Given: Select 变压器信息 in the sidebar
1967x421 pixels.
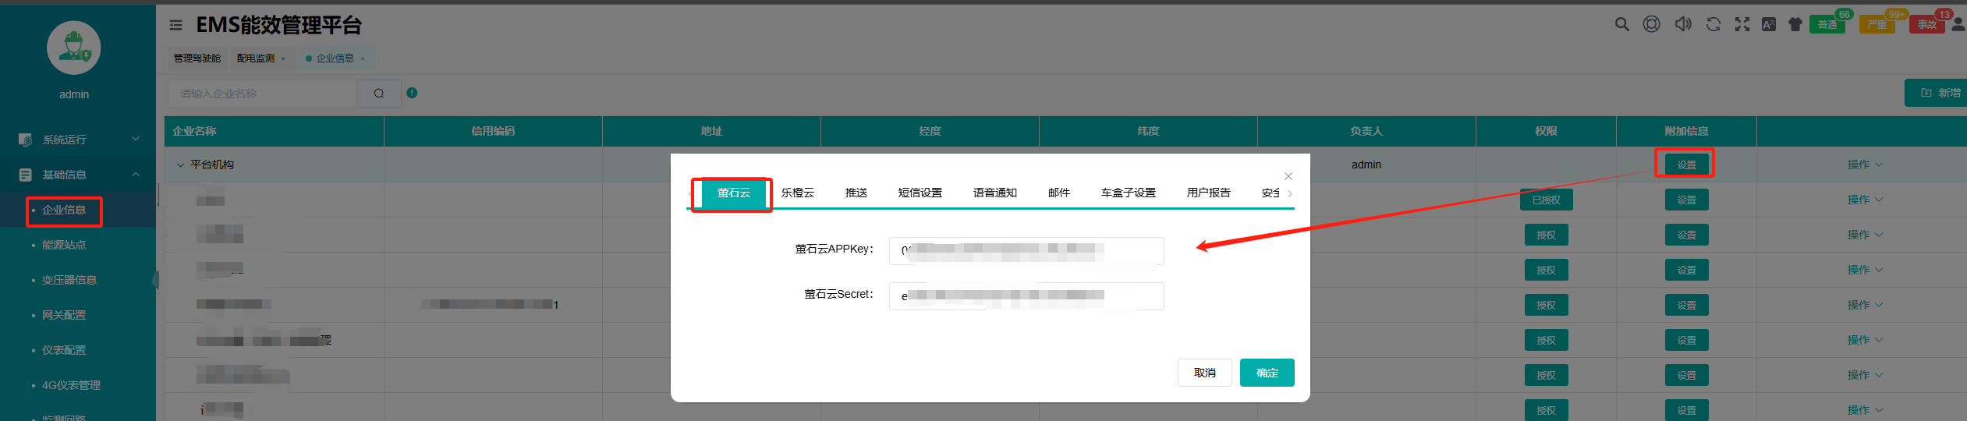Looking at the screenshot, I should pyautogui.click(x=69, y=280).
